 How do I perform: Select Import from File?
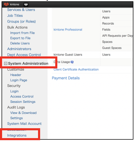coord(22,33)
